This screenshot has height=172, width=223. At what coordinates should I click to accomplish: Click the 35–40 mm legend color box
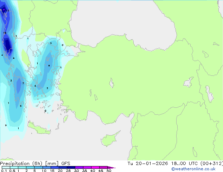87,167
